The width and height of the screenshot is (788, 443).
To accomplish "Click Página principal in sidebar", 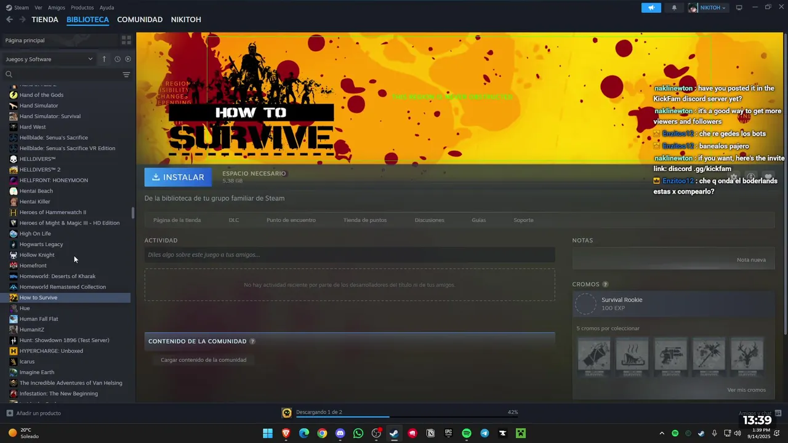I will (25, 40).
